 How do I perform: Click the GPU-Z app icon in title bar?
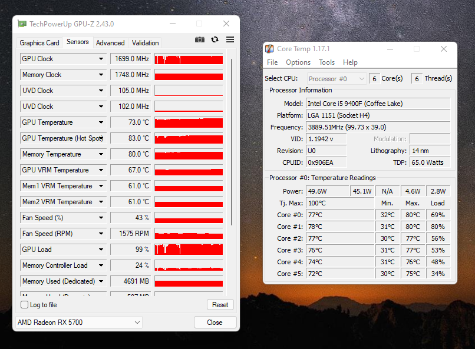coord(22,24)
